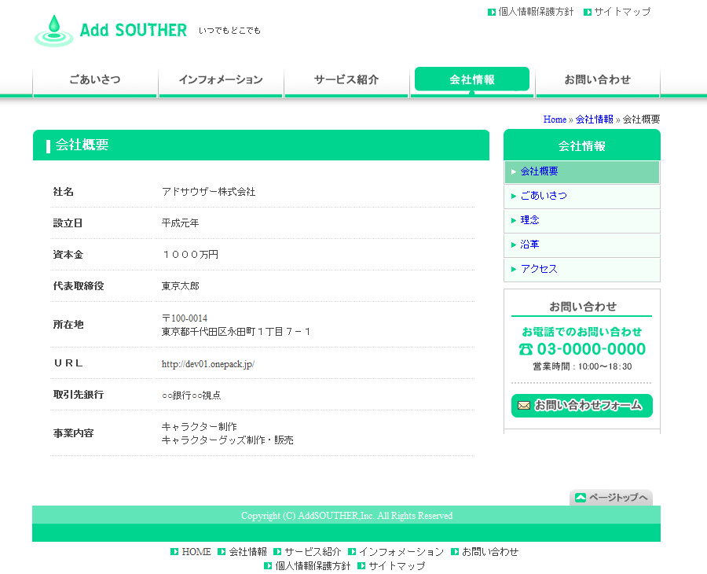The image size is (707, 574).
Task: Click the up-arrow icon in ページトップへ
Action: coord(580,498)
